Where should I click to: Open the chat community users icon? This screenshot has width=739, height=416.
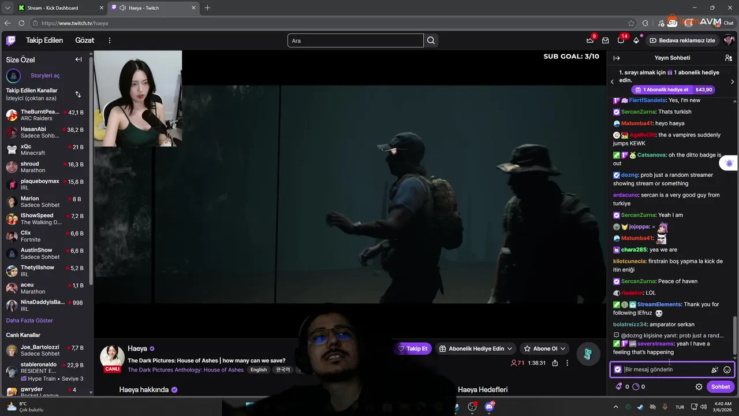(x=729, y=58)
